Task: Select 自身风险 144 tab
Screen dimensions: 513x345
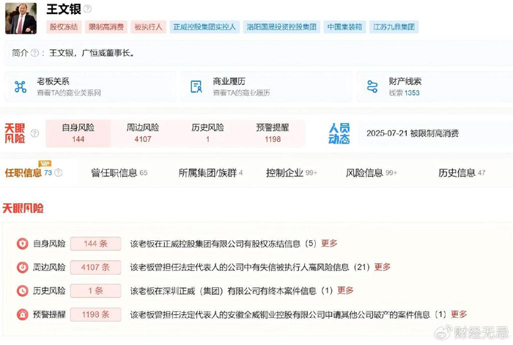Action: [x=78, y=133]
